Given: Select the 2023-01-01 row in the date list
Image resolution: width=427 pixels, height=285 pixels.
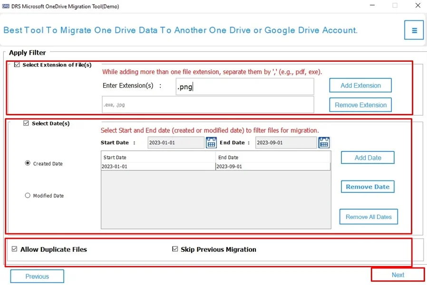Looking at the screenshot, I should (157, 166).
